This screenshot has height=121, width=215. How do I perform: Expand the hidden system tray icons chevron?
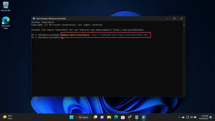click(179, 117)
